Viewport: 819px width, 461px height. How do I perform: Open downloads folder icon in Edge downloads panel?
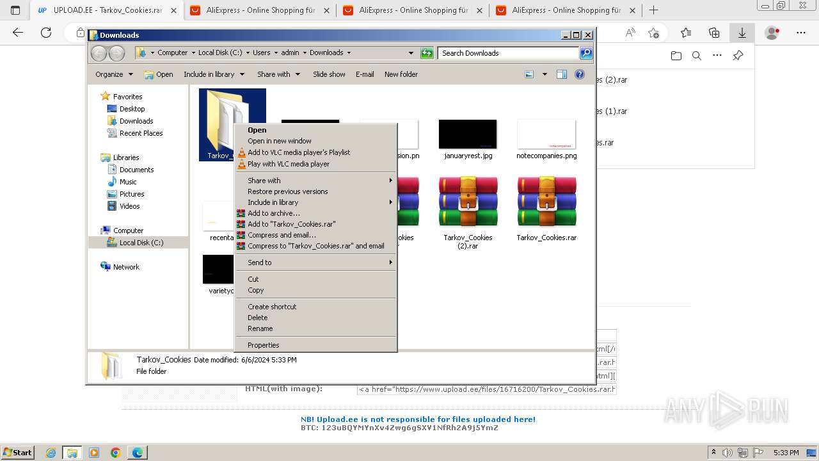(x=676, y=56)
